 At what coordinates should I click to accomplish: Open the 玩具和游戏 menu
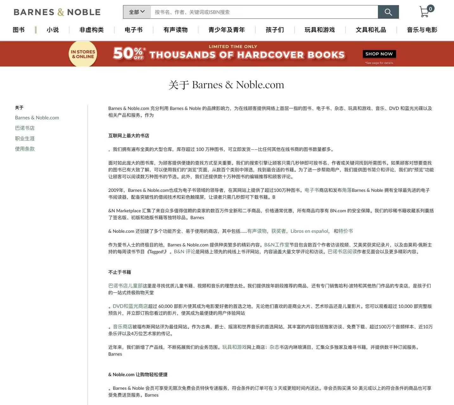click(x=320, y=30)
